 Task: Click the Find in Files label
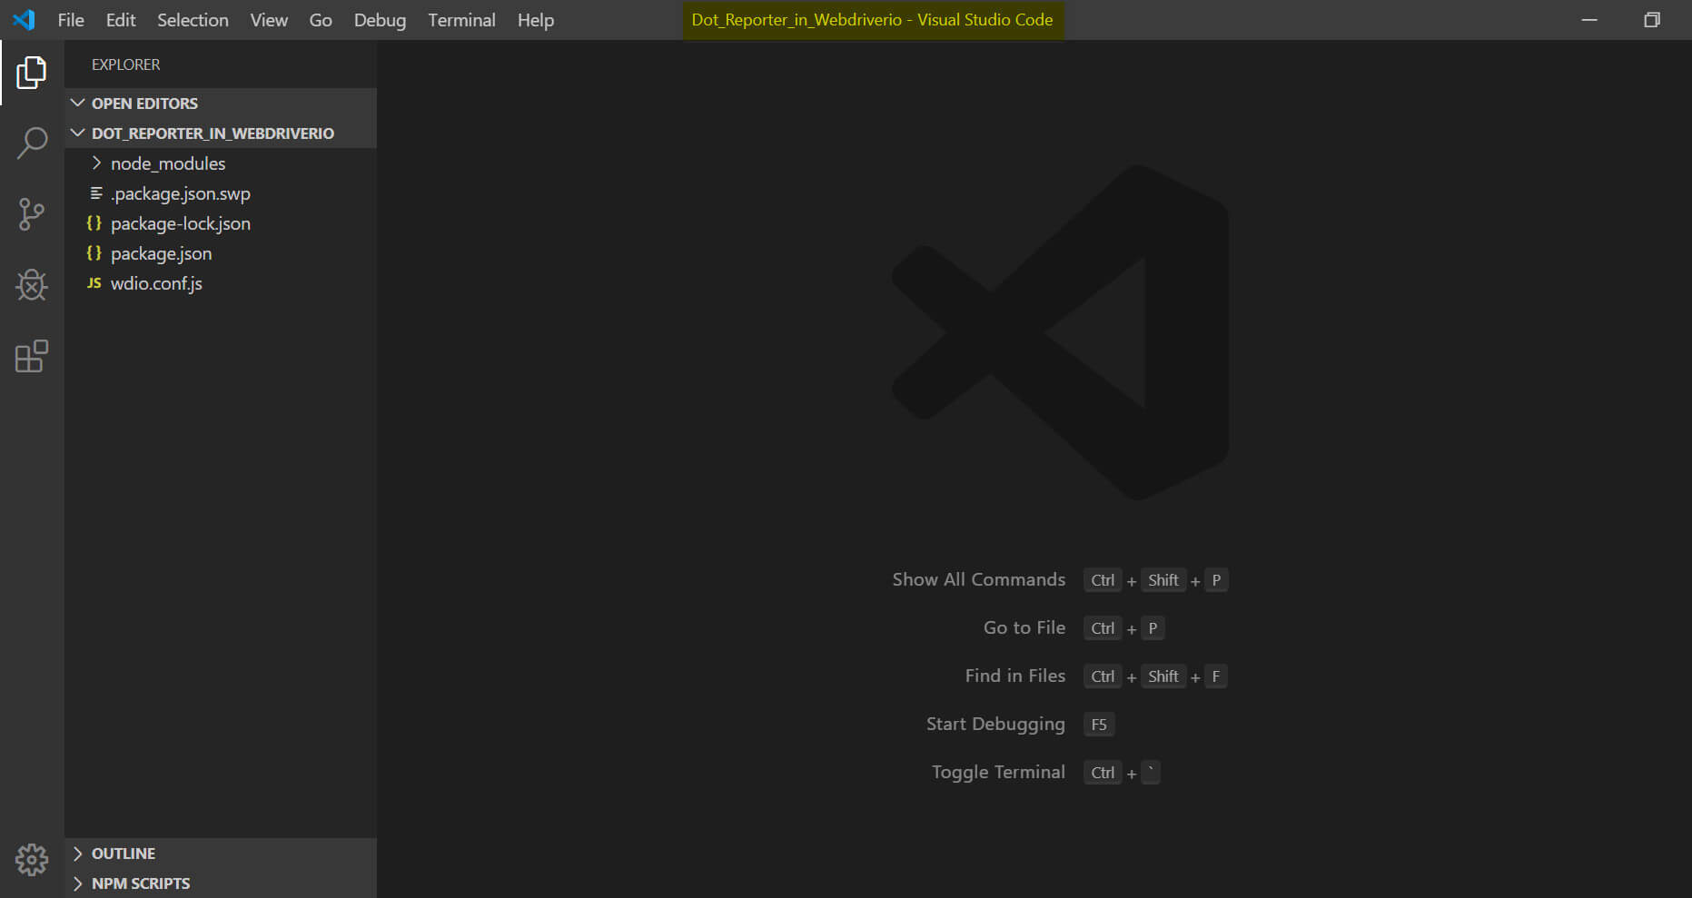click(x=1014, y=676)
